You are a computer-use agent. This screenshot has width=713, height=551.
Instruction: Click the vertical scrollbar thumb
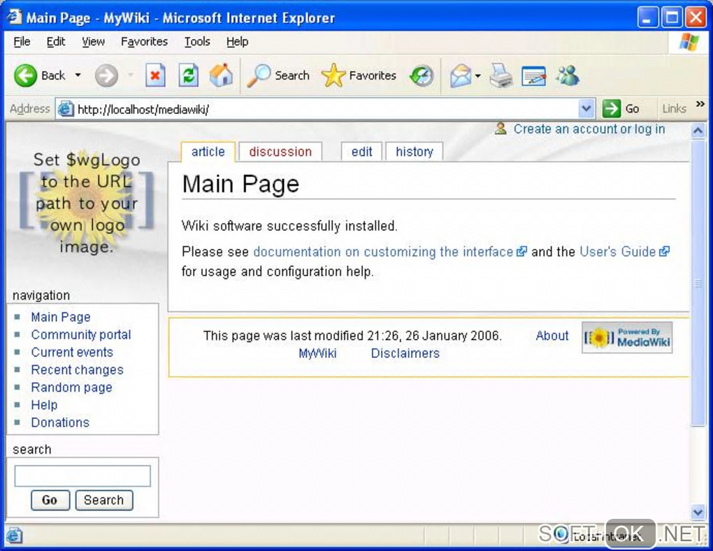[698, 283]
